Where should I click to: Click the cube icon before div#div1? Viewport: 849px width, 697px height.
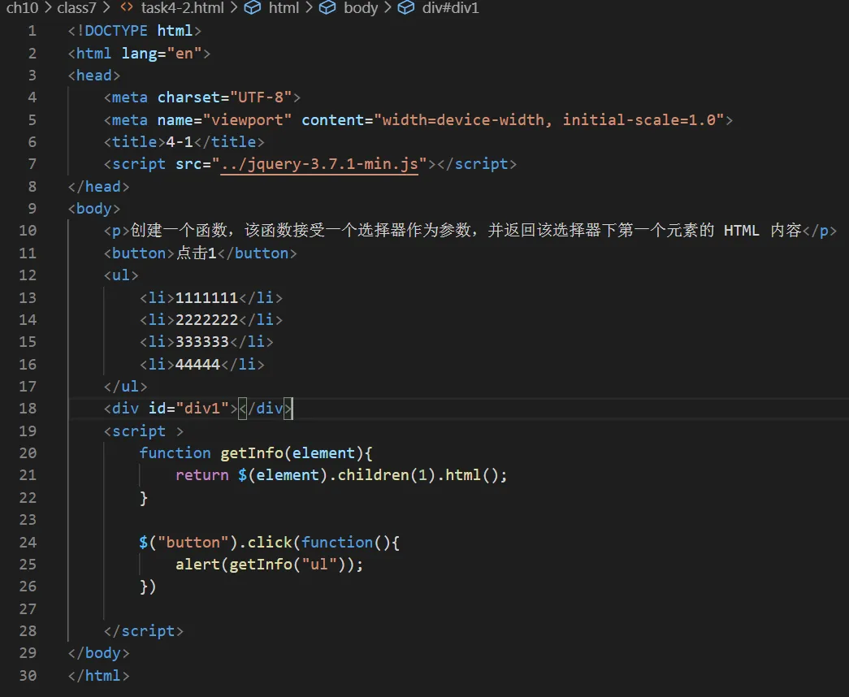[x=406, y=7]
